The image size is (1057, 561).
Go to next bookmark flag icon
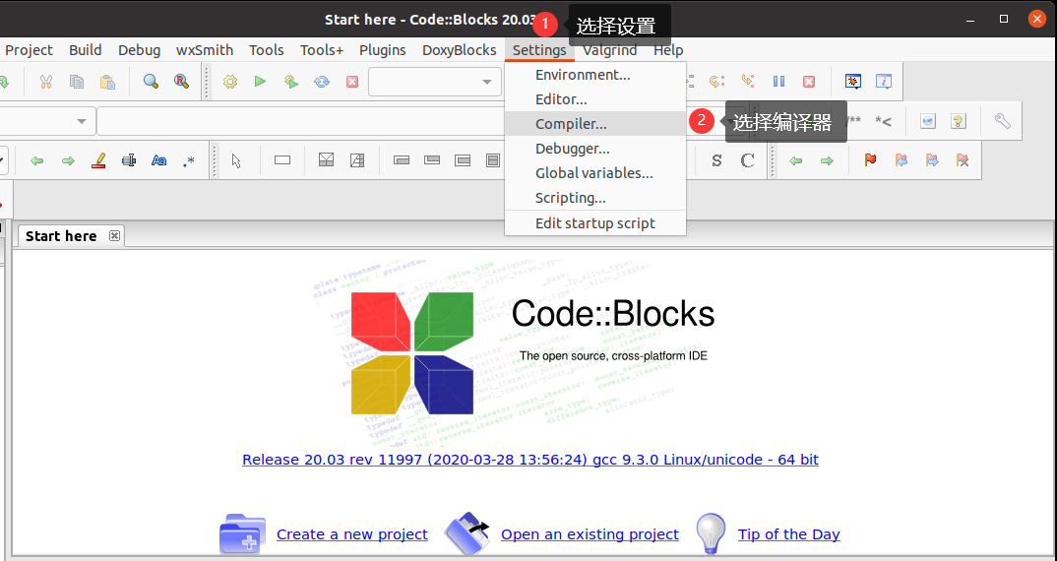point(932,159)
